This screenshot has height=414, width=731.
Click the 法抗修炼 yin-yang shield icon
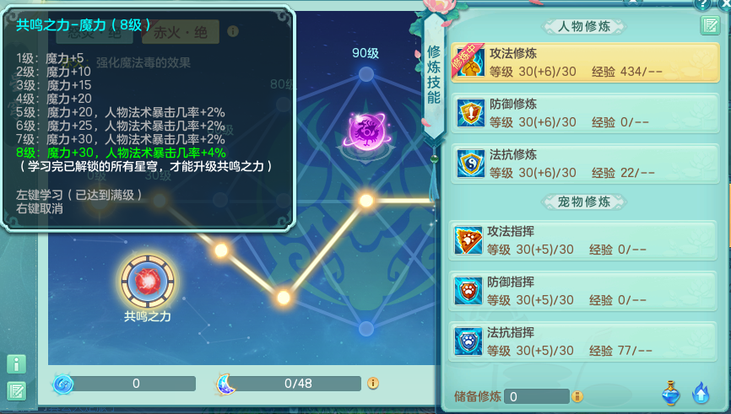tap(470, 164)
